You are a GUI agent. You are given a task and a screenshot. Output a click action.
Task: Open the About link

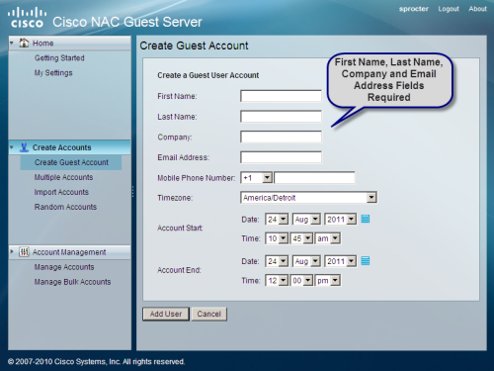(477, 9)
